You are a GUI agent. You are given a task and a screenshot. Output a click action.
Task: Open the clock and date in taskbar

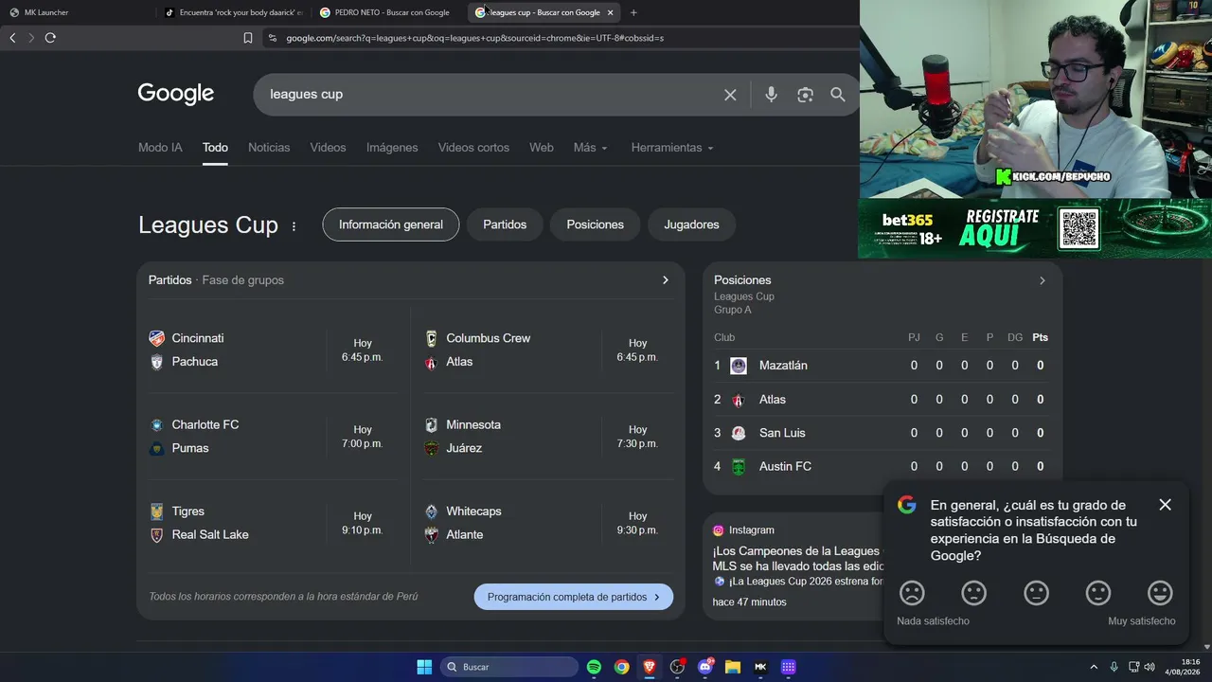point(1182,667)
